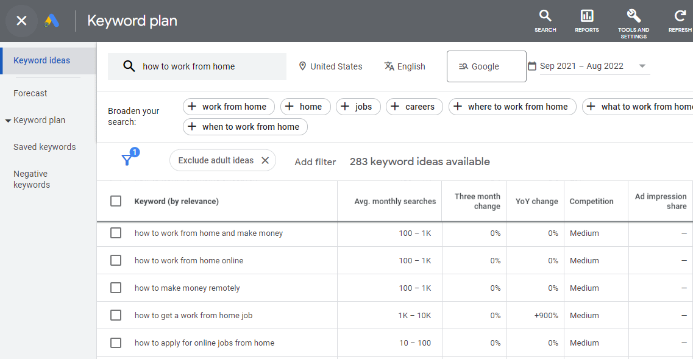Add 'what to work from home' chip
This screenshot has height=359, width=693.
coord(638,107)
